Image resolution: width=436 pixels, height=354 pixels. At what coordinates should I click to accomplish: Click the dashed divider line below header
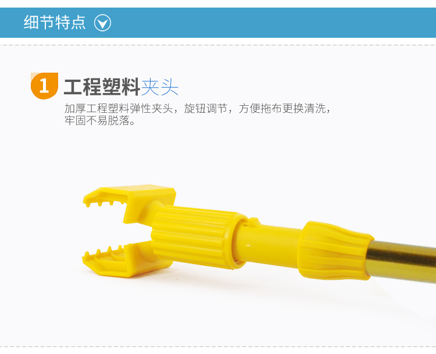[x=218, y=45]
